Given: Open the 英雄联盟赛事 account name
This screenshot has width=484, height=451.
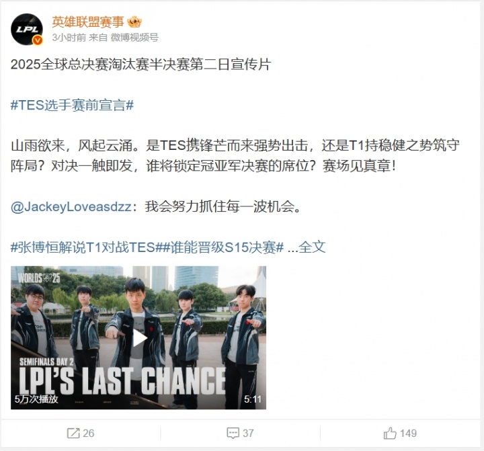Looking at the screenshot, I should click(x=87, y=22).
